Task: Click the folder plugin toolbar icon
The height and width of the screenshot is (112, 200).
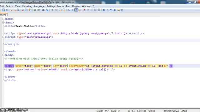Action: (x=118, y=10)
